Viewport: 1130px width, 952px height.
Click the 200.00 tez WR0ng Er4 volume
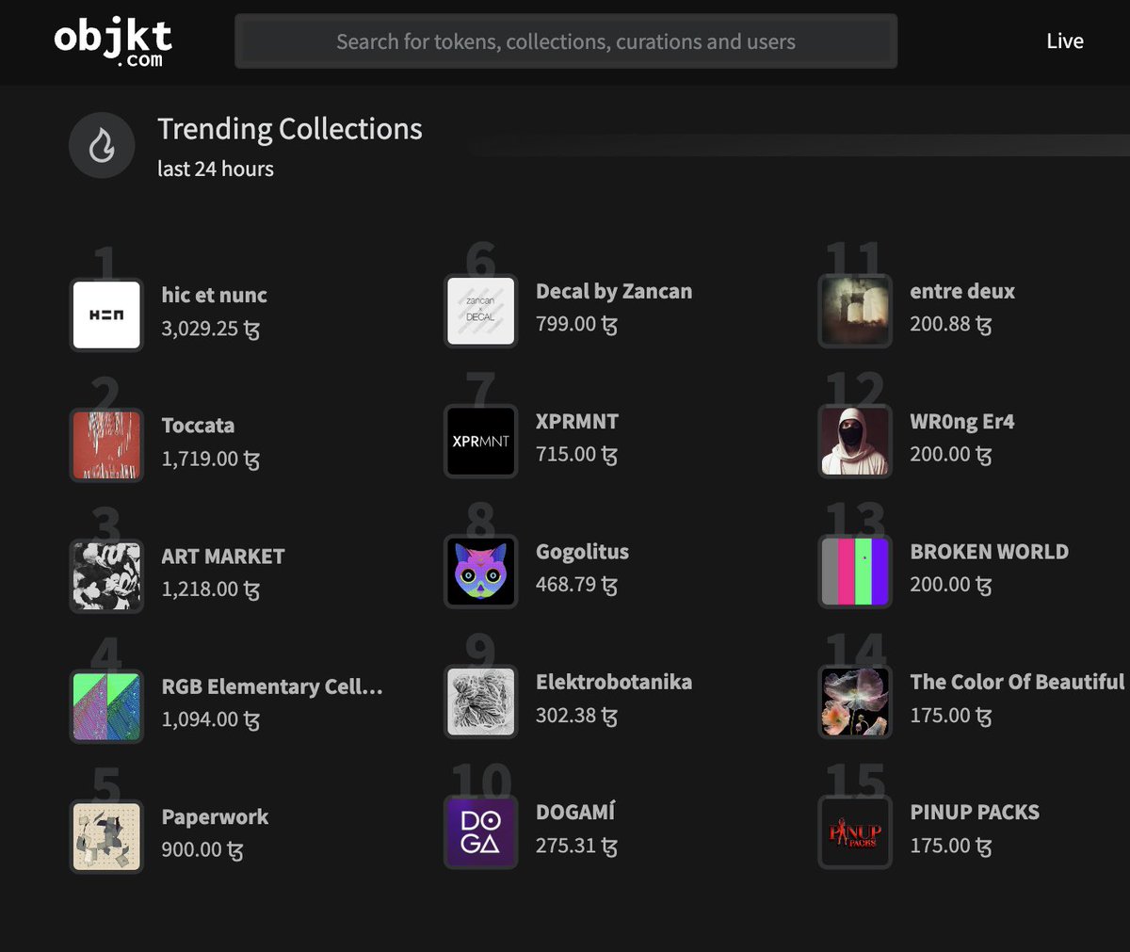(x=951, y=454)
